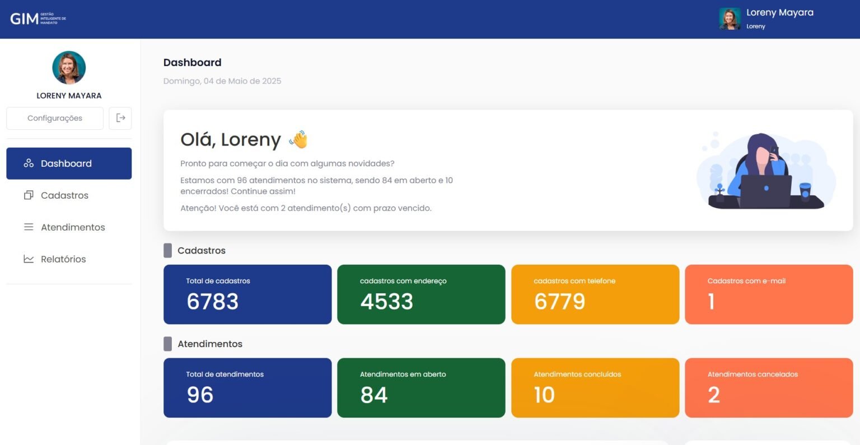Image resolution: width=860 pixels, height=445 pixels.
Task: Select the Total de cadastros blue card
Action: coord(247,294)
